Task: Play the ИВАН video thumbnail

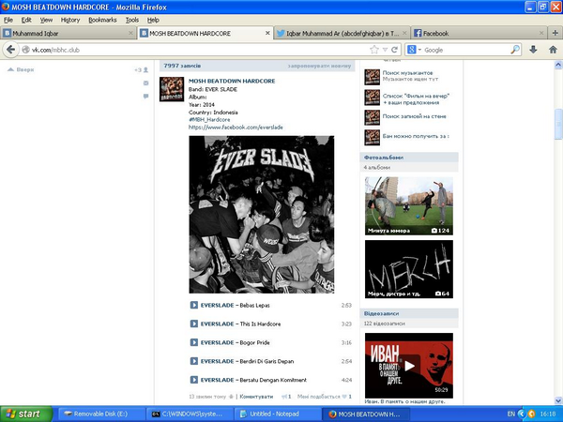Action: click(409, 366)
